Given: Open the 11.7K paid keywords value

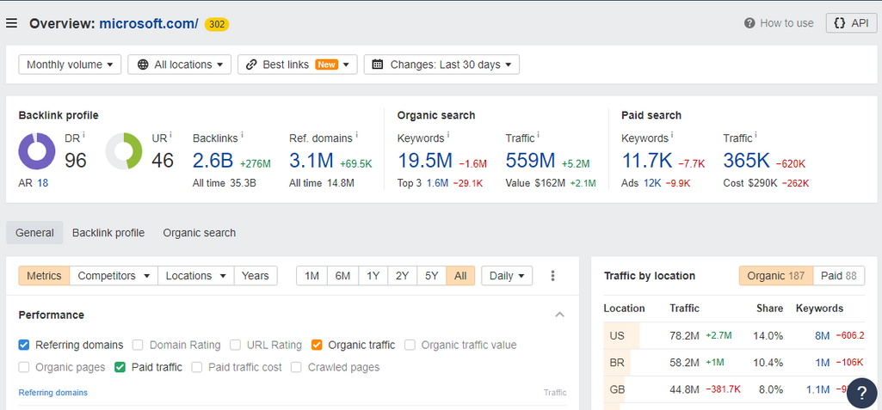Looking at the screenshot, I should [x=647, y=161].
